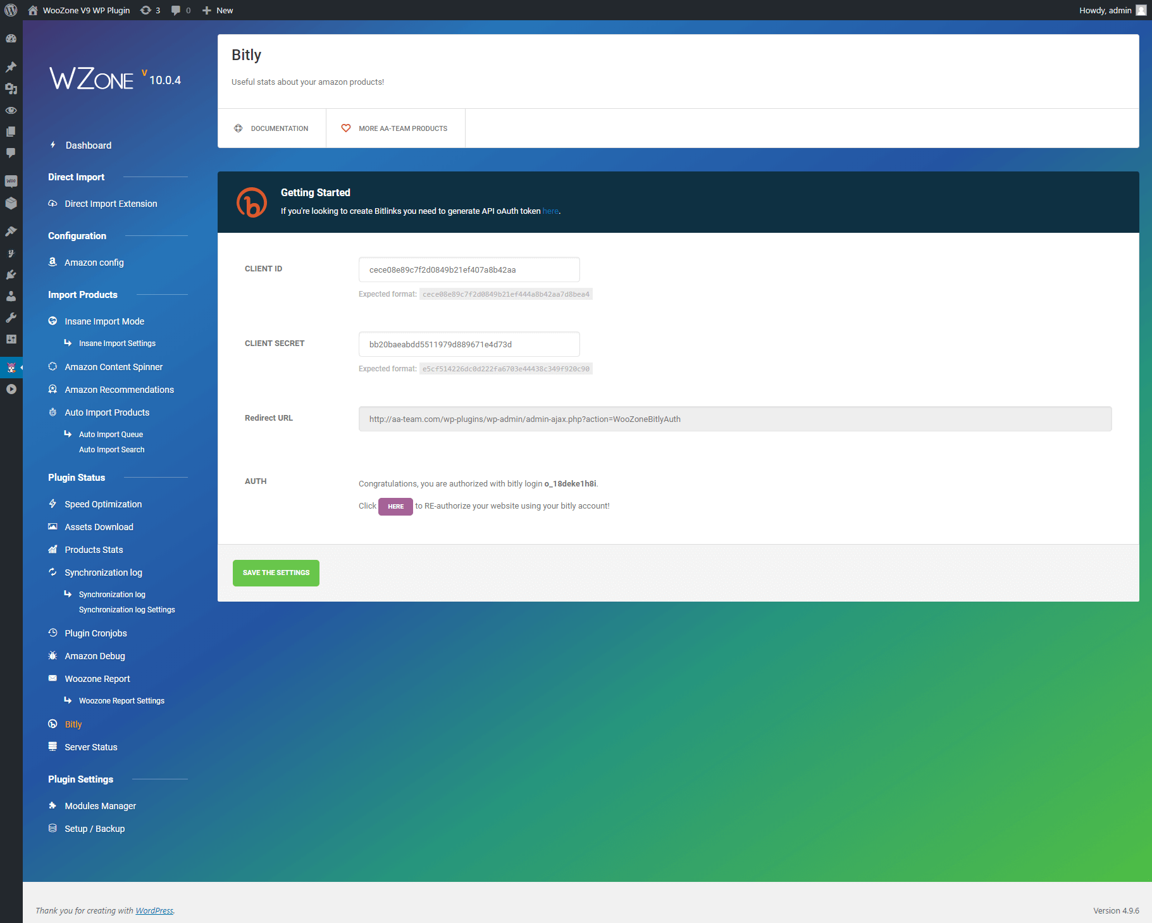The image size is (1152, 923).
Task: Open the Tools wrench icon in sidebar
Action: (11, 318)
